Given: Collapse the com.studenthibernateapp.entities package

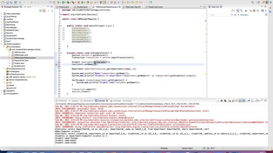Looking at the screenshot, I should [7, 50].
